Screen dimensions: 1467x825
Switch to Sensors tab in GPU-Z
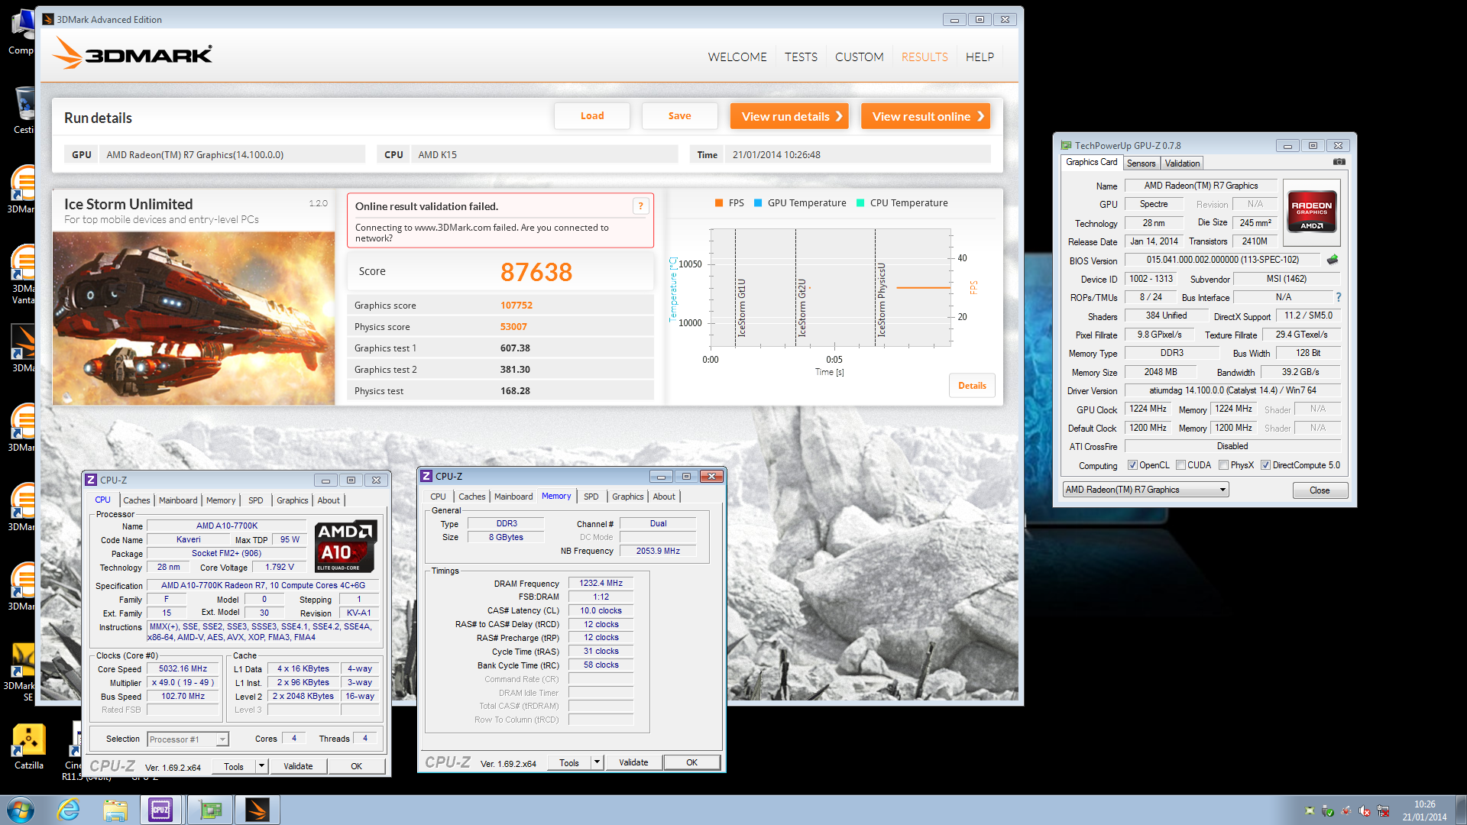(1141, 163)
